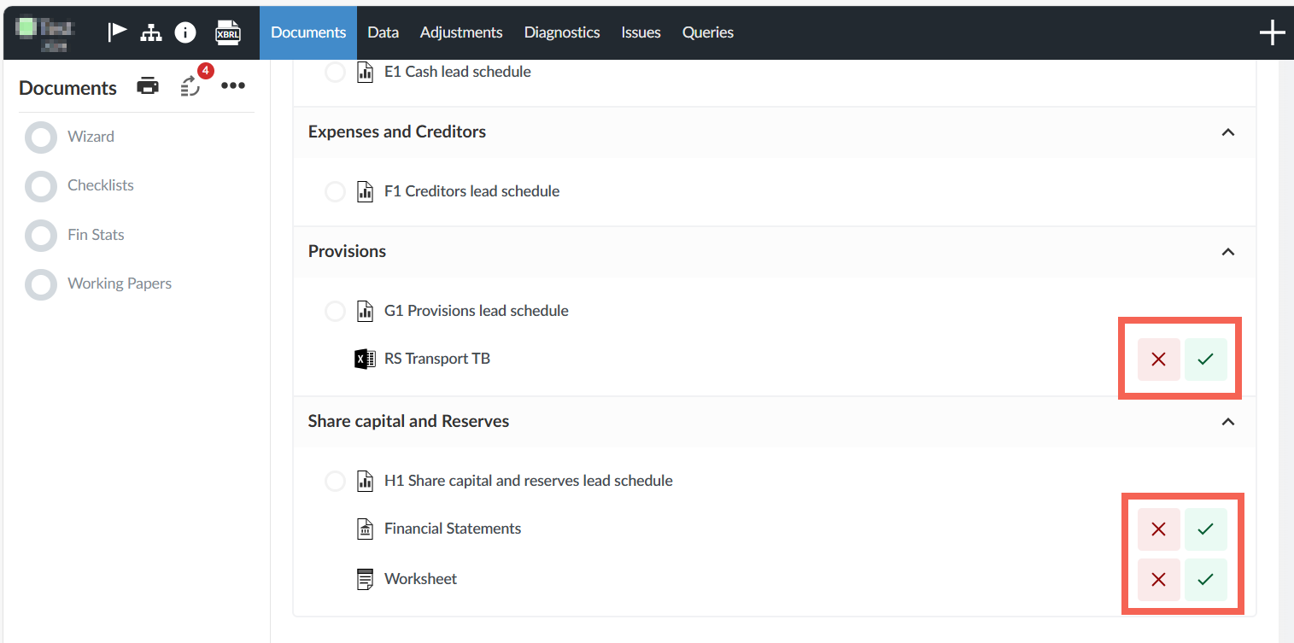This screenshot has height=643, width=1294.
Task: Open H1 Share capital and reserves lead schedule
Action: tap(529, 481)
